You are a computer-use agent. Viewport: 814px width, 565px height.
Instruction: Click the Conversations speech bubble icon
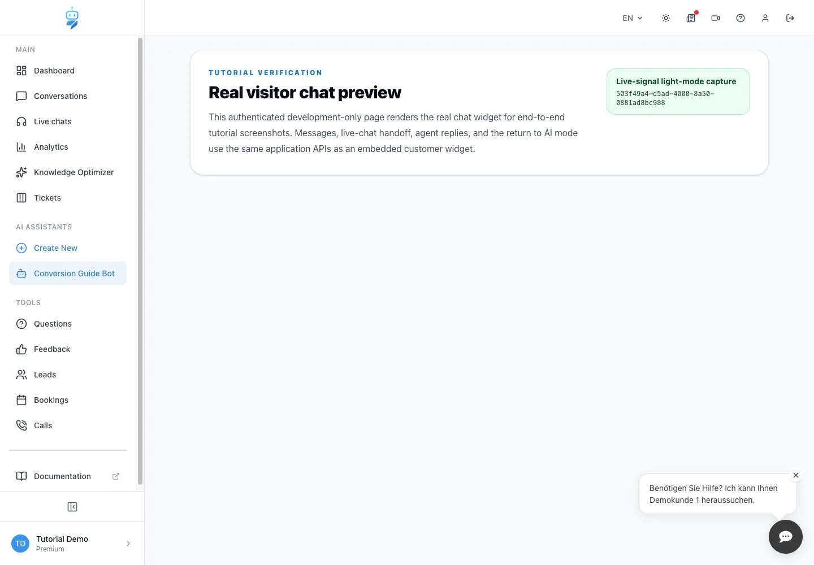tap(21, 96)
